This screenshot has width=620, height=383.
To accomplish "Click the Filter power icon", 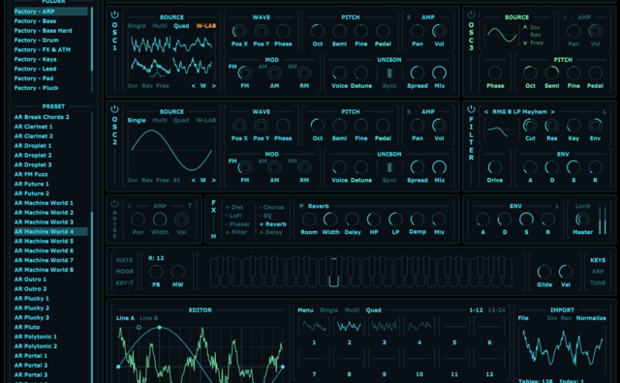I will click(x=471, y=109).
